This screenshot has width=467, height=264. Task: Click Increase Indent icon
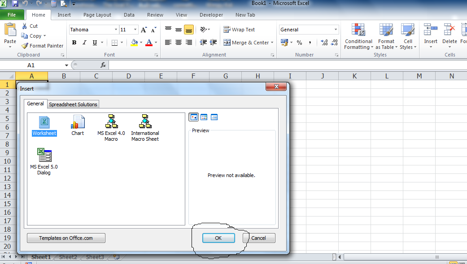click(x=213, y=43)
